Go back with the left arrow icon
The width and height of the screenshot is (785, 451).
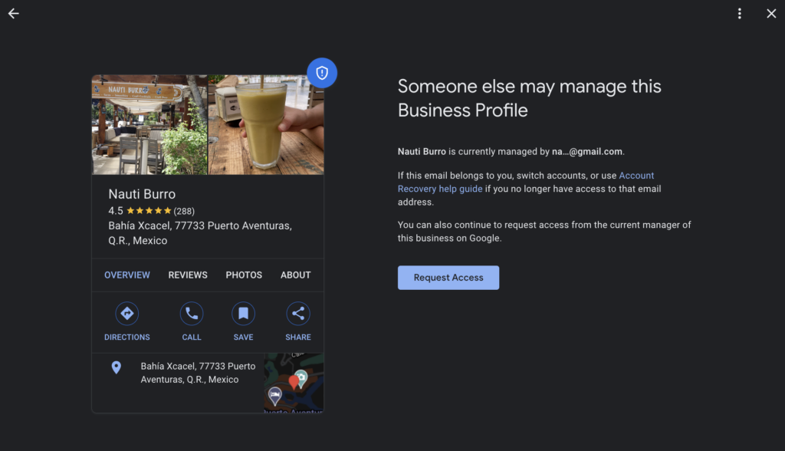[x=14, y=14]
